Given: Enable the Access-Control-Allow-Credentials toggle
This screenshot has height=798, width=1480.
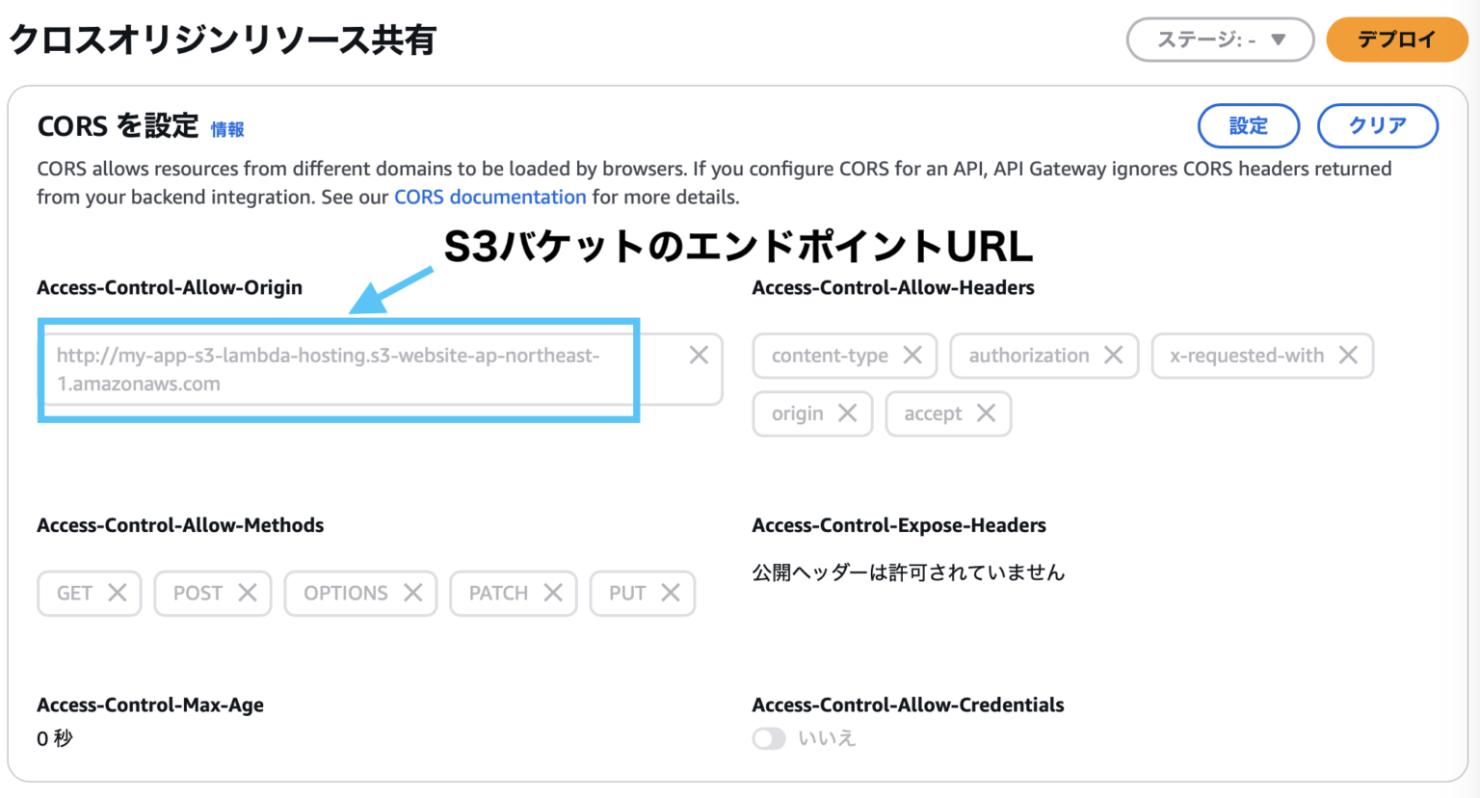Looking at the screenshot, I should coord(769,737).
